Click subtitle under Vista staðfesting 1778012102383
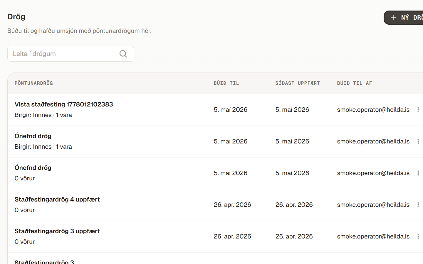The width and height of the screenshot is (423, 264). point(43,115)
